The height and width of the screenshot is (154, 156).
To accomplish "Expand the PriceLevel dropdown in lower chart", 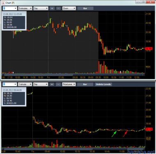I will pos(69,84).
